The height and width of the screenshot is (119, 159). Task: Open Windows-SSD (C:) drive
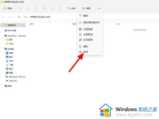16,77
